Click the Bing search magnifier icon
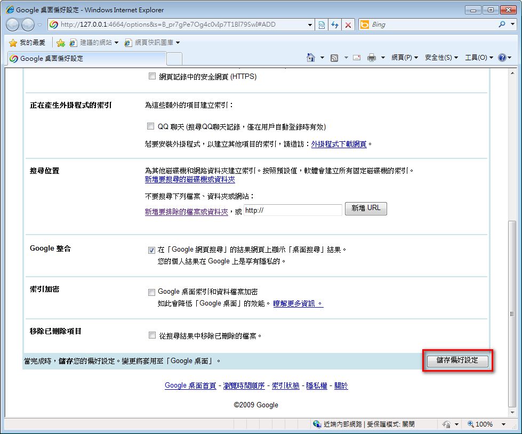522x434 pixels. point(502,25)
